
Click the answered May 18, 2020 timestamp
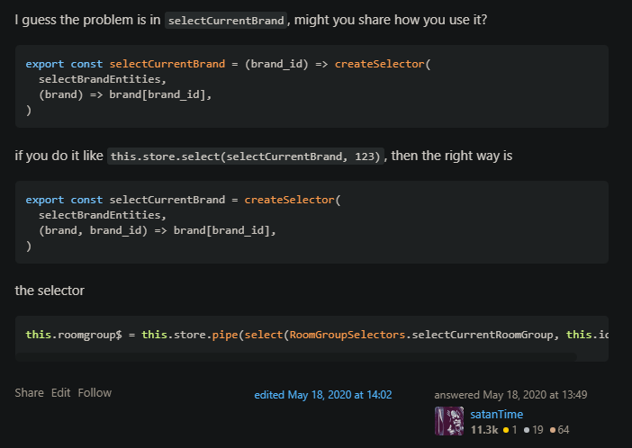coord(510,395)
